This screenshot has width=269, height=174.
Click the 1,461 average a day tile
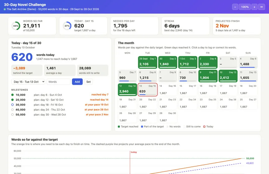click(60, 70)
